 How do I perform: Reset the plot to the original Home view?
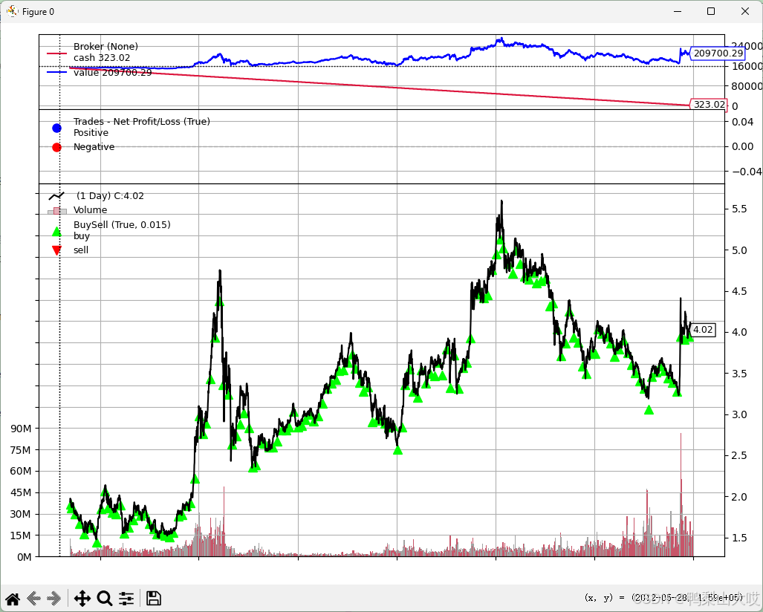click(x=13, y=599)
